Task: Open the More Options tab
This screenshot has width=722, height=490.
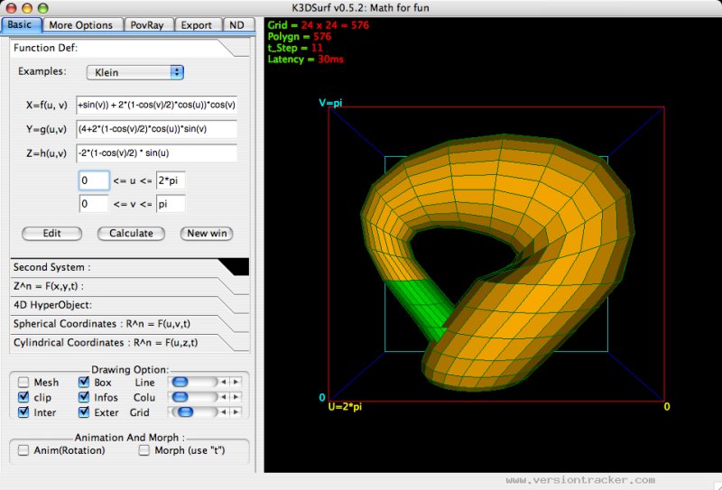Action: point(81,25)
